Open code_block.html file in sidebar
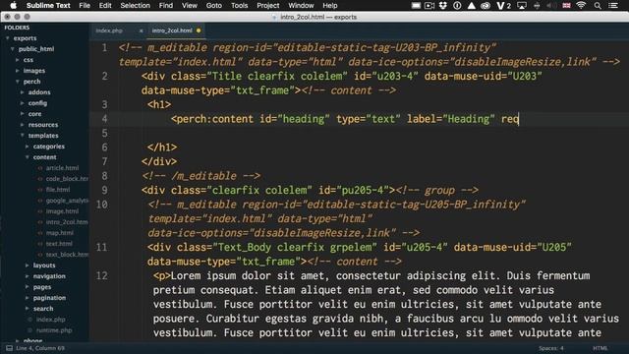Screen dimensions: 629x354 click(67, 179)
